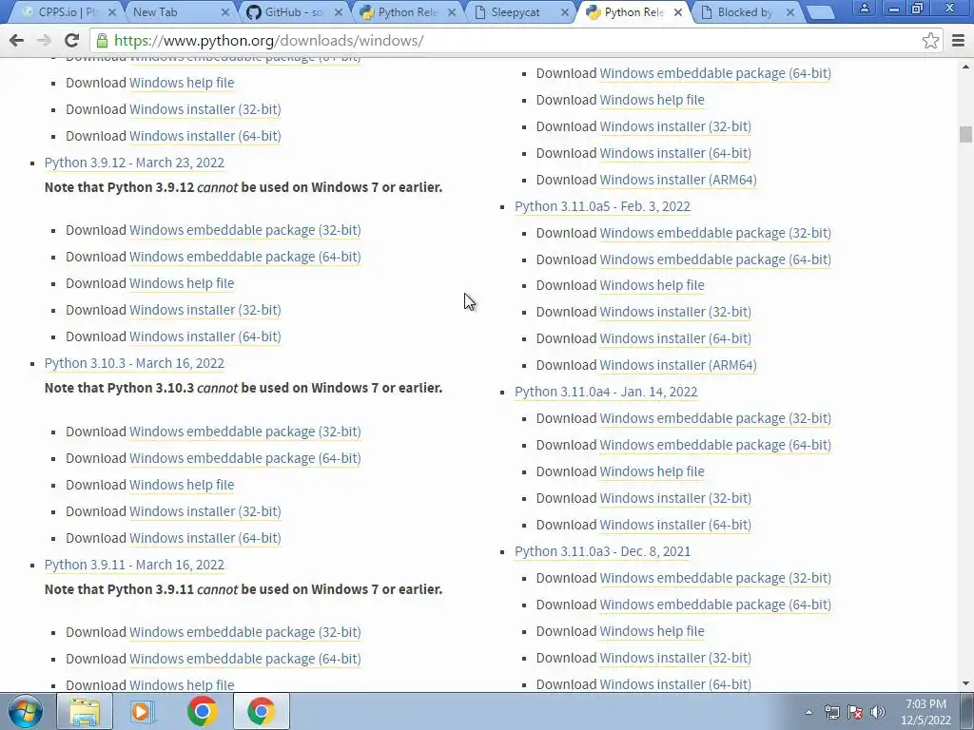Open the Chrome profile avatar button

(x=864, y=9)
